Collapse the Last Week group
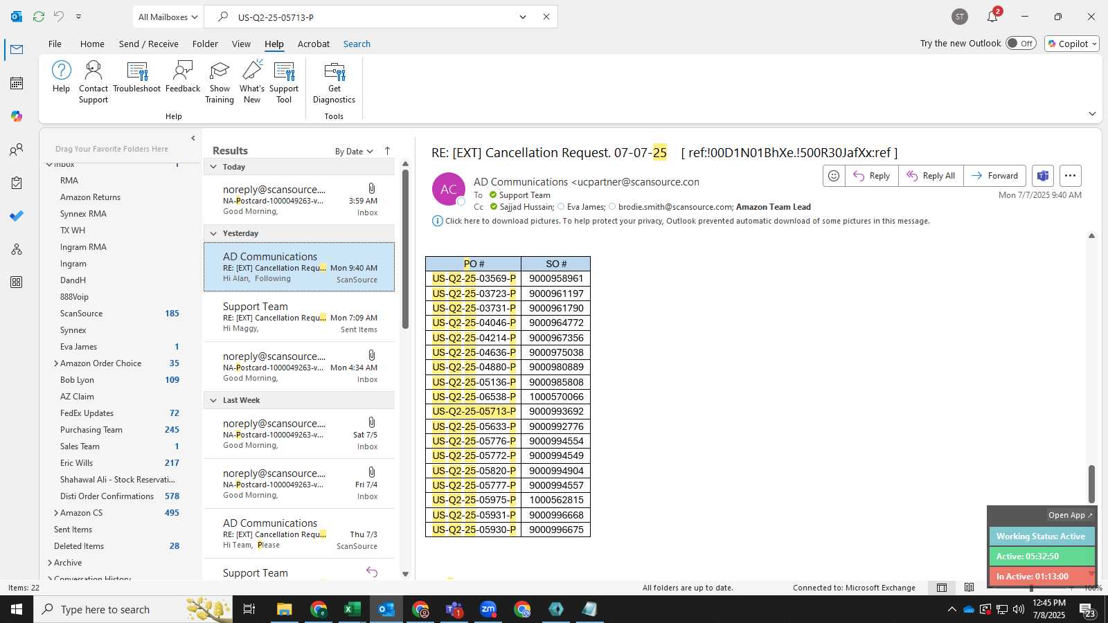This screenshot has width=1108, height=623. (213, 400)
